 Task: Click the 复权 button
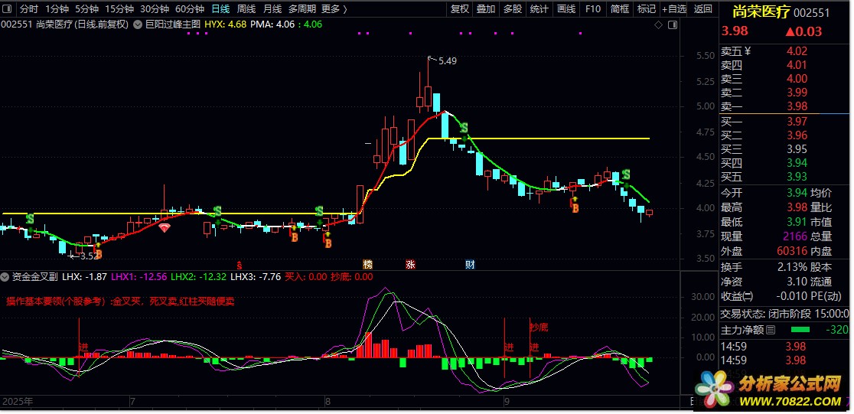(460, 8)
